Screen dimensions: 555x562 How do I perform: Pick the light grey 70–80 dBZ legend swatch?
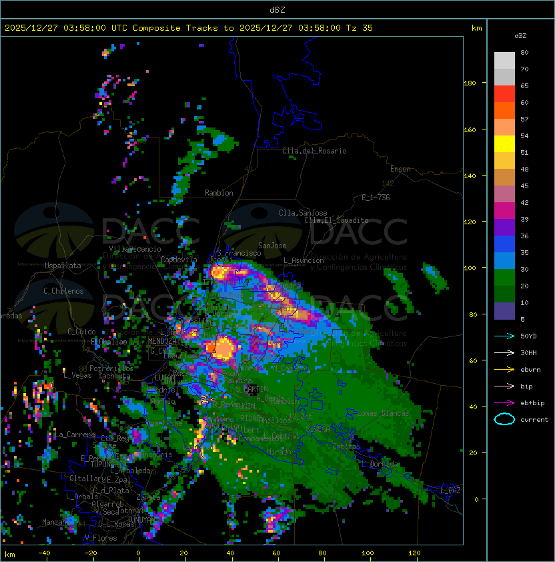click(504, 60)
